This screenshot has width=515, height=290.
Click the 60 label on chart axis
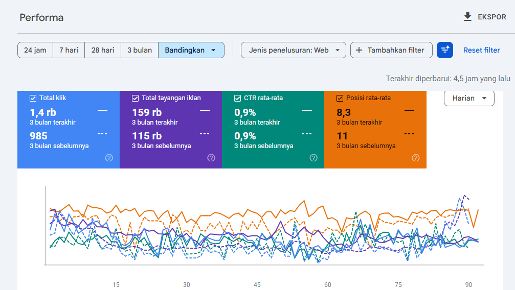(328, 285)
